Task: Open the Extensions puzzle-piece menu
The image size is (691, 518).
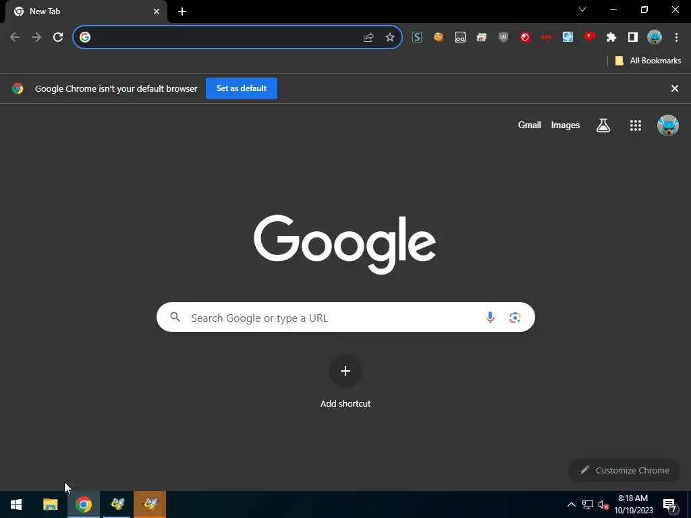Action: (x=611, y=38)
